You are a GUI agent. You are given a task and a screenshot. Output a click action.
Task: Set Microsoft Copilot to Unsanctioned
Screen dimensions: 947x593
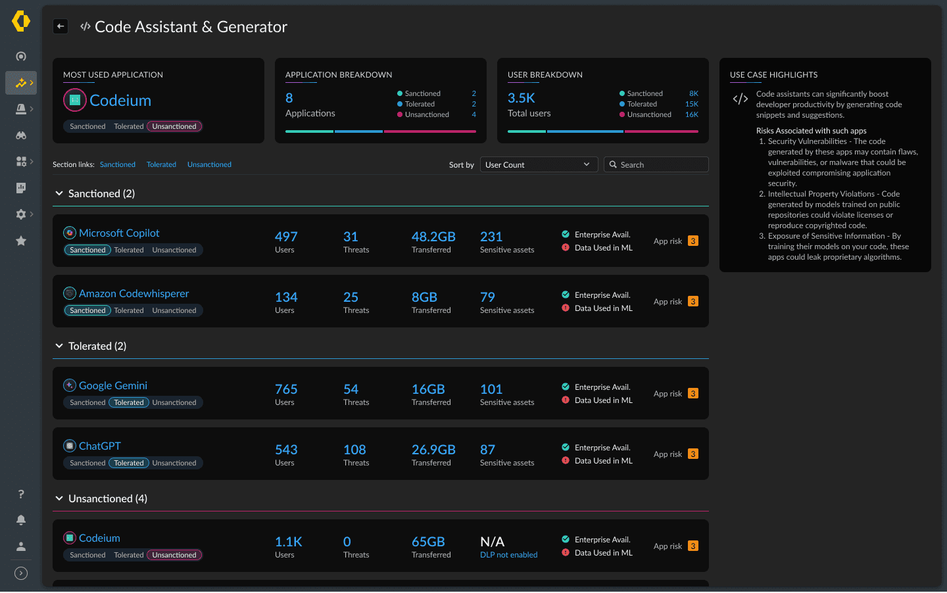(x=174, y=250)
